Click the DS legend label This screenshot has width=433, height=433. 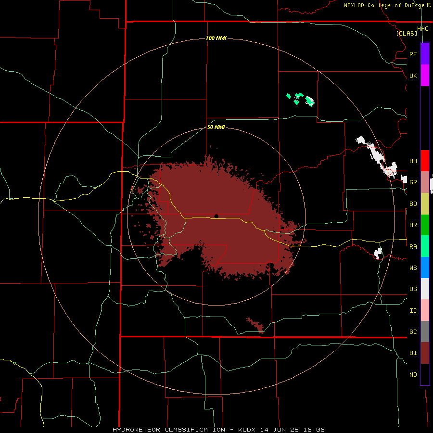413,289
